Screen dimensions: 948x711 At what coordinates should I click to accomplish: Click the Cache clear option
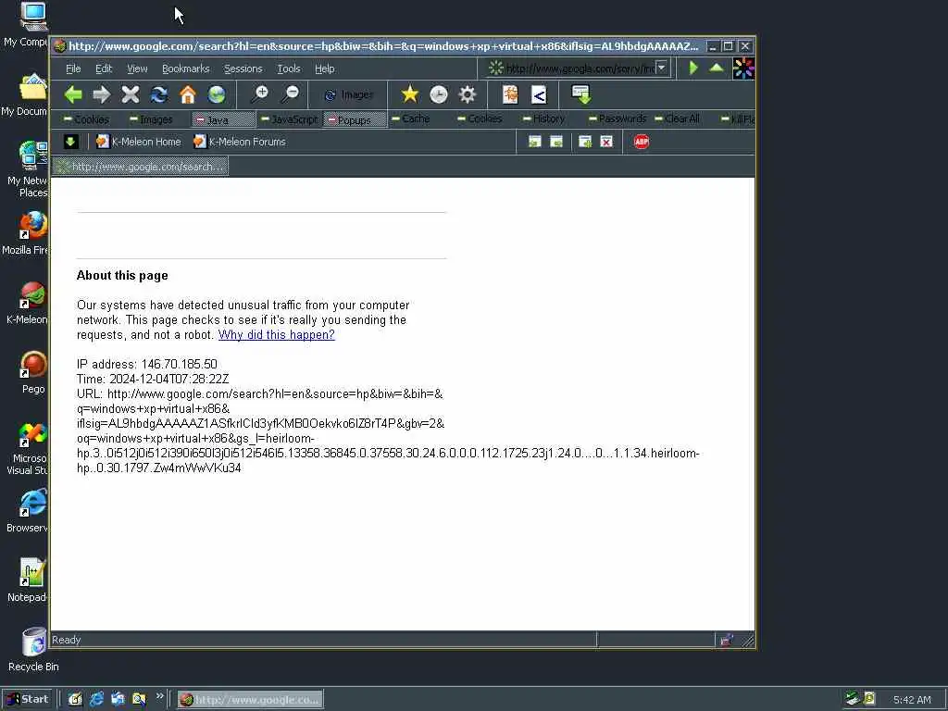tap(410, 118)
